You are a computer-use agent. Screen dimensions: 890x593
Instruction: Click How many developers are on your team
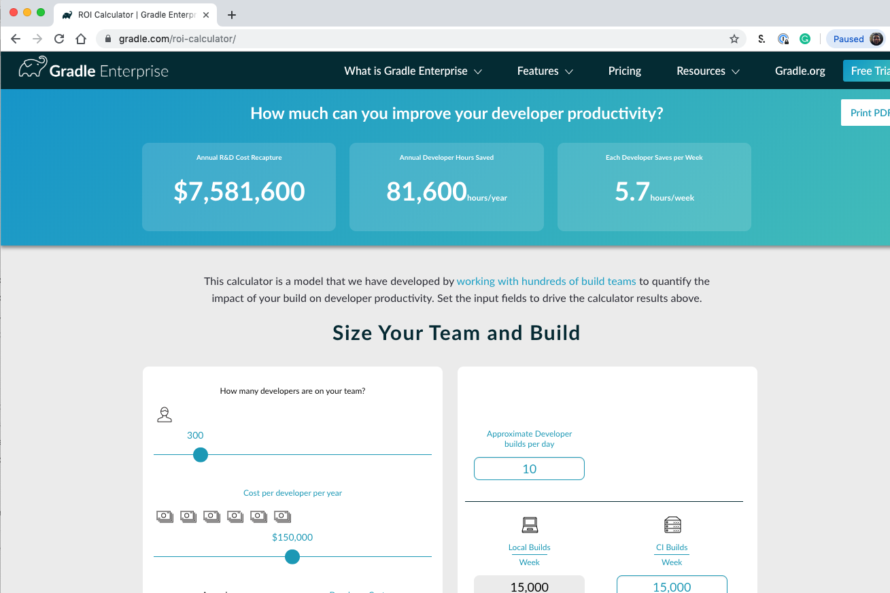[x=292, y=391]
